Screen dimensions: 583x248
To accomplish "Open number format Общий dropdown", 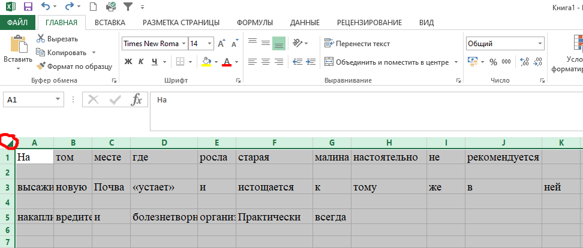I will coord(540,44).
